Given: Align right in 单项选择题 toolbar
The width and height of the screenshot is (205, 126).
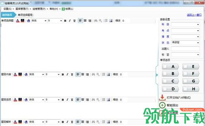Looking at the screenshot, I should 90,21.
